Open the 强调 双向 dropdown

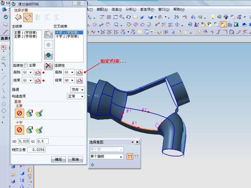point(78,90)
